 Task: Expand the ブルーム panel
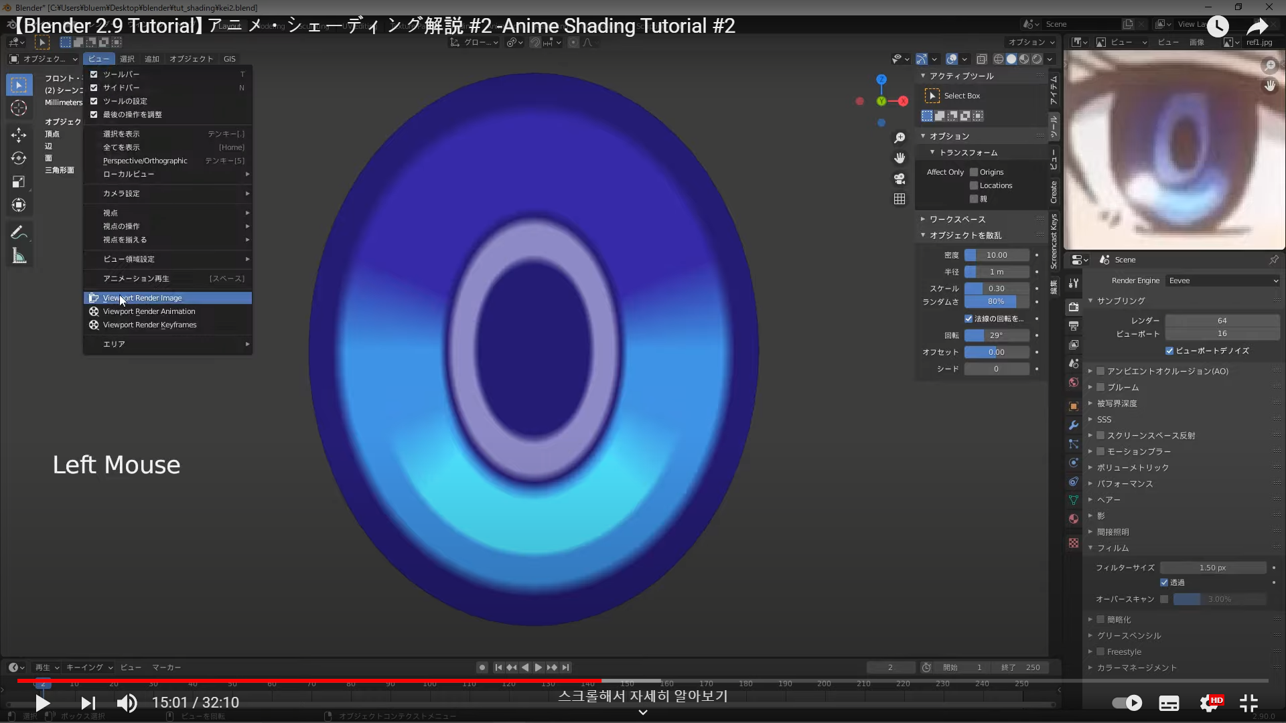pyautogui.click(x=1123, y=387)
